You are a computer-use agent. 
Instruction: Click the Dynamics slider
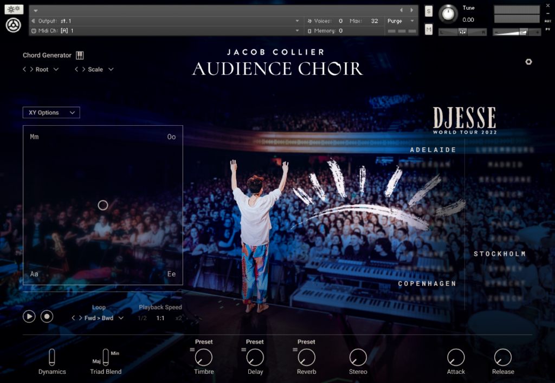coord(52,358)
